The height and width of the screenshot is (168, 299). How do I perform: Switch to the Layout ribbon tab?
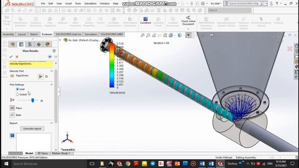[x=22, y=34]
